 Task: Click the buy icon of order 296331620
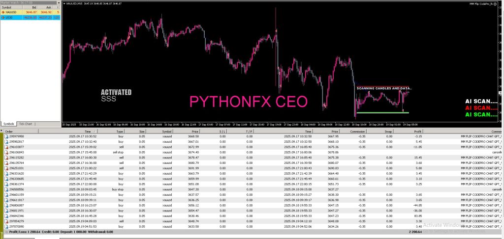click(x=6, y=173)
